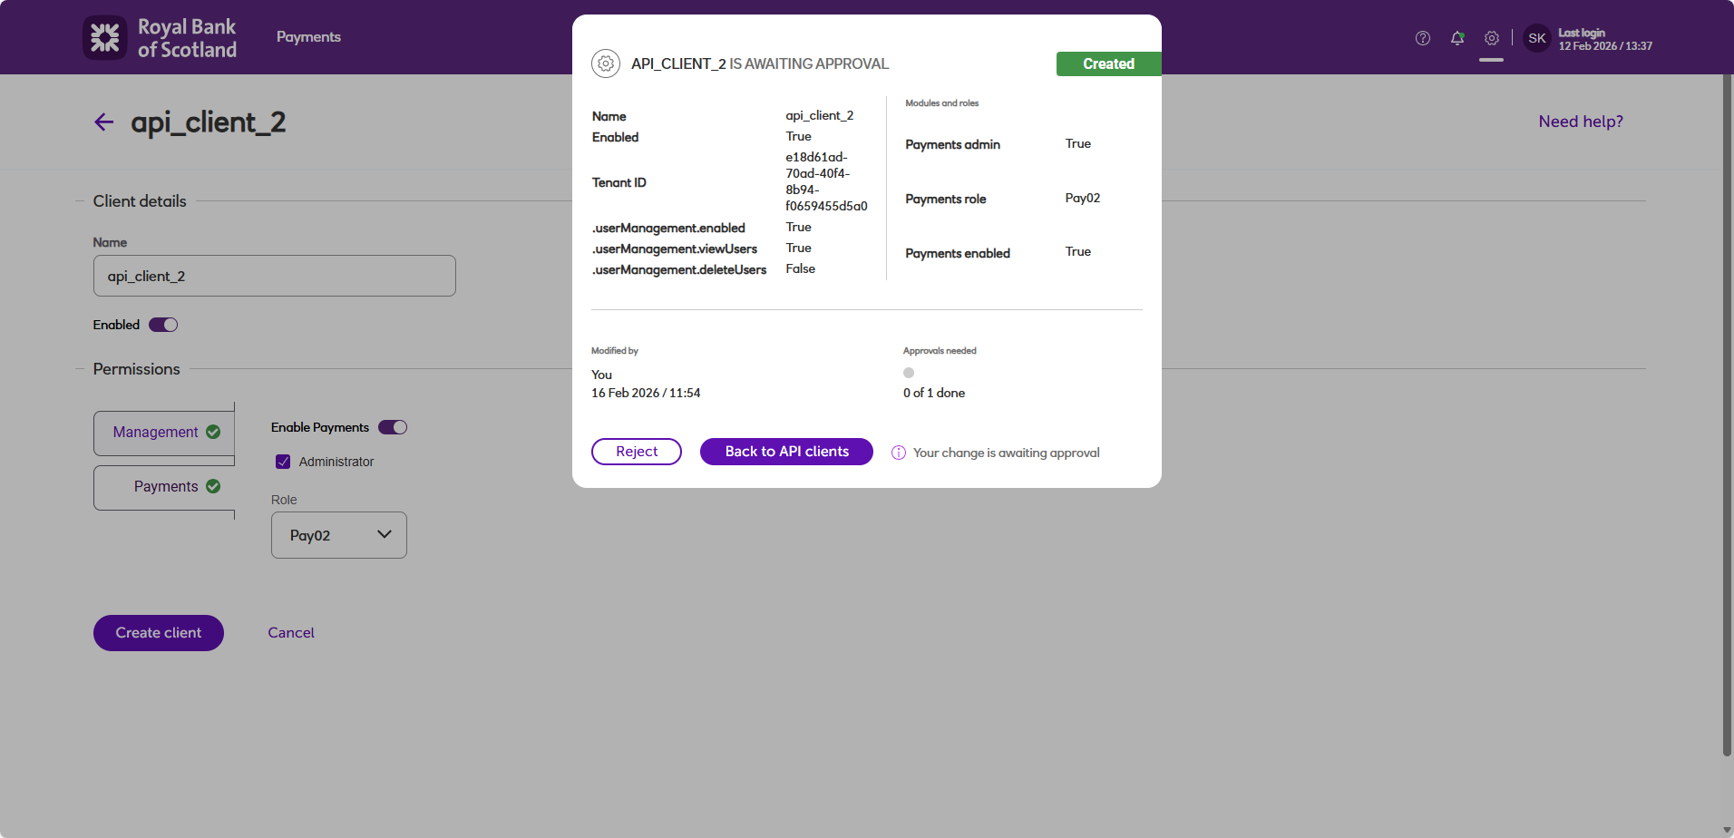Click the 'Modified by' caption

pyautogui.click(x=615, y=351)
